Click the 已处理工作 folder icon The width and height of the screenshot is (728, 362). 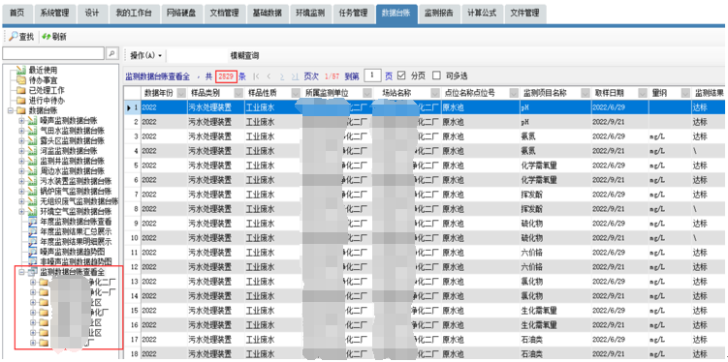click(x=21, y=90)
